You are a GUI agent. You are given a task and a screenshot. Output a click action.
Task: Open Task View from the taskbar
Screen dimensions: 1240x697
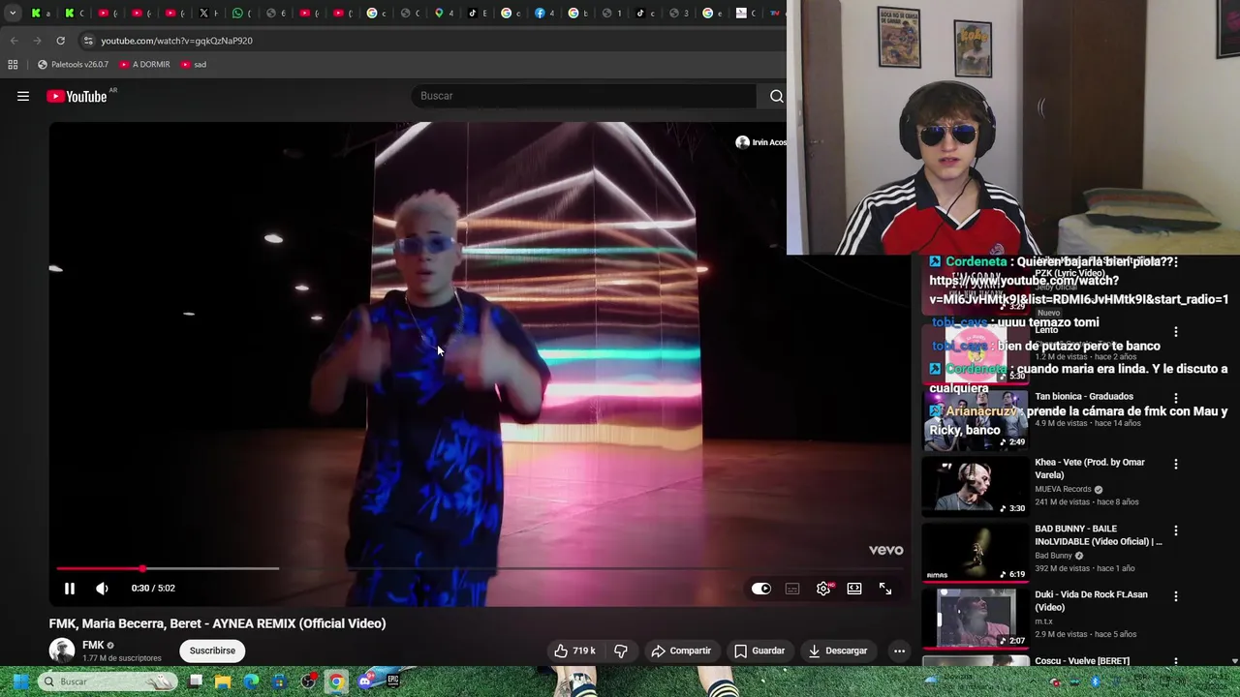pyautogui.click(x=195, y=682)
